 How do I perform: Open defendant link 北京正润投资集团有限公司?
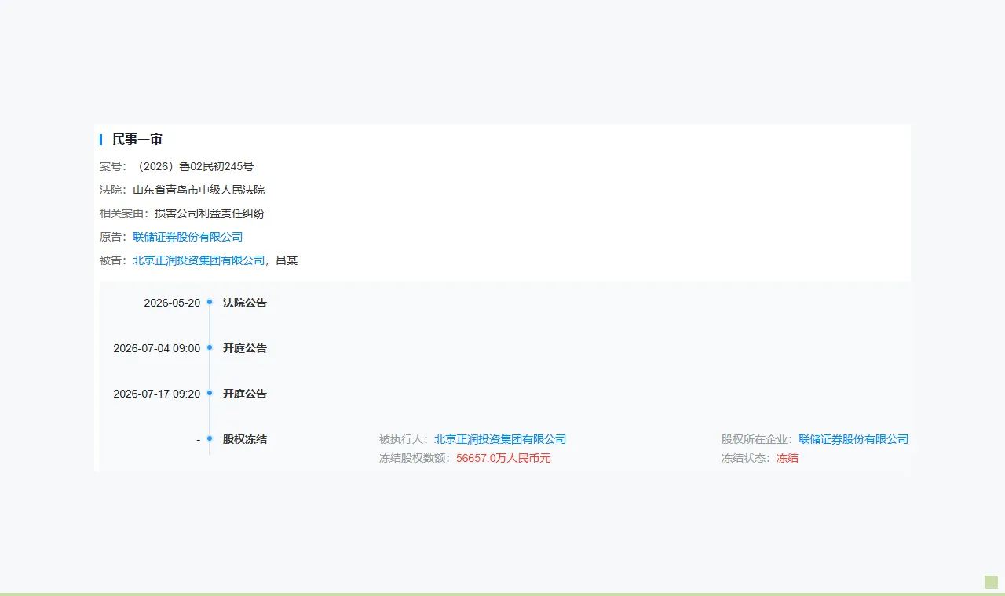(199, 260)
